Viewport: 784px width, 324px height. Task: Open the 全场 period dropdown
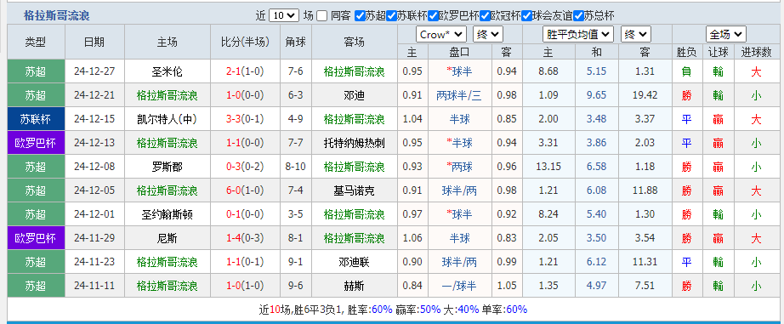tap(726, 35)
